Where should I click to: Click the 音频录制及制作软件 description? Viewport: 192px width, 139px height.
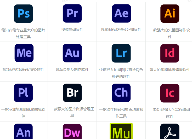72,70
